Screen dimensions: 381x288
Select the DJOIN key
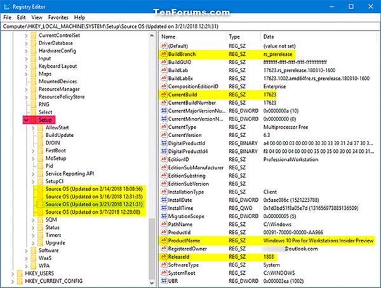click(53, 143)
